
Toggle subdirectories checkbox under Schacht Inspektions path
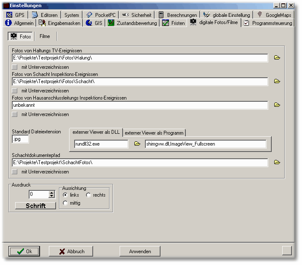(15, 91)
